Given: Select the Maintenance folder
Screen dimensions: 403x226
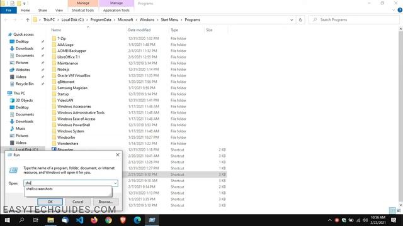Looking at the screenshot, I should pos(67,63).
